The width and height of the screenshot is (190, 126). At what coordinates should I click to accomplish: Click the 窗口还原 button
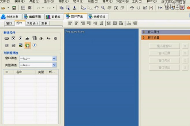tap(164, 53)
